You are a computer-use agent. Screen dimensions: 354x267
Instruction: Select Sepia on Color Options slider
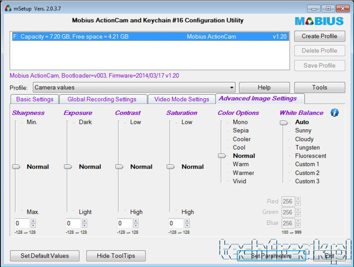click(241, 130)
